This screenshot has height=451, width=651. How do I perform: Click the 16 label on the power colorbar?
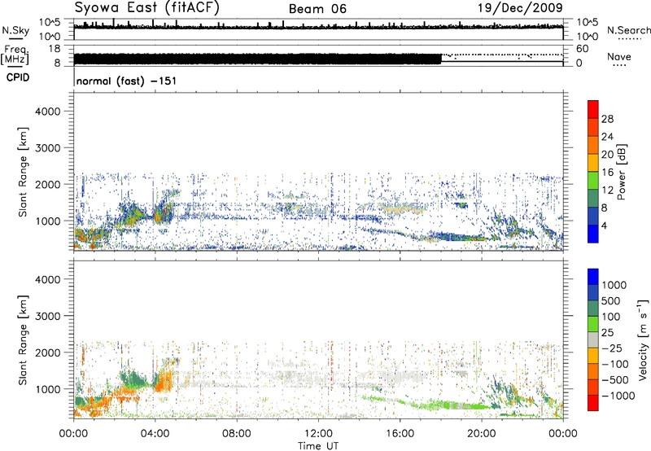tap(607, 173)
